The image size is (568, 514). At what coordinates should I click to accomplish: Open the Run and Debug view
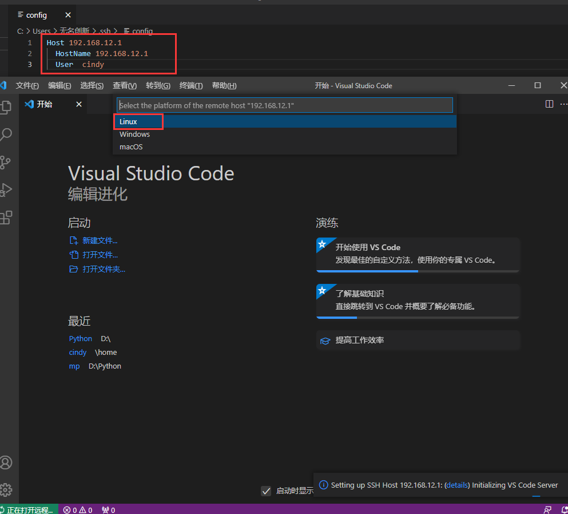click(6, 190)
